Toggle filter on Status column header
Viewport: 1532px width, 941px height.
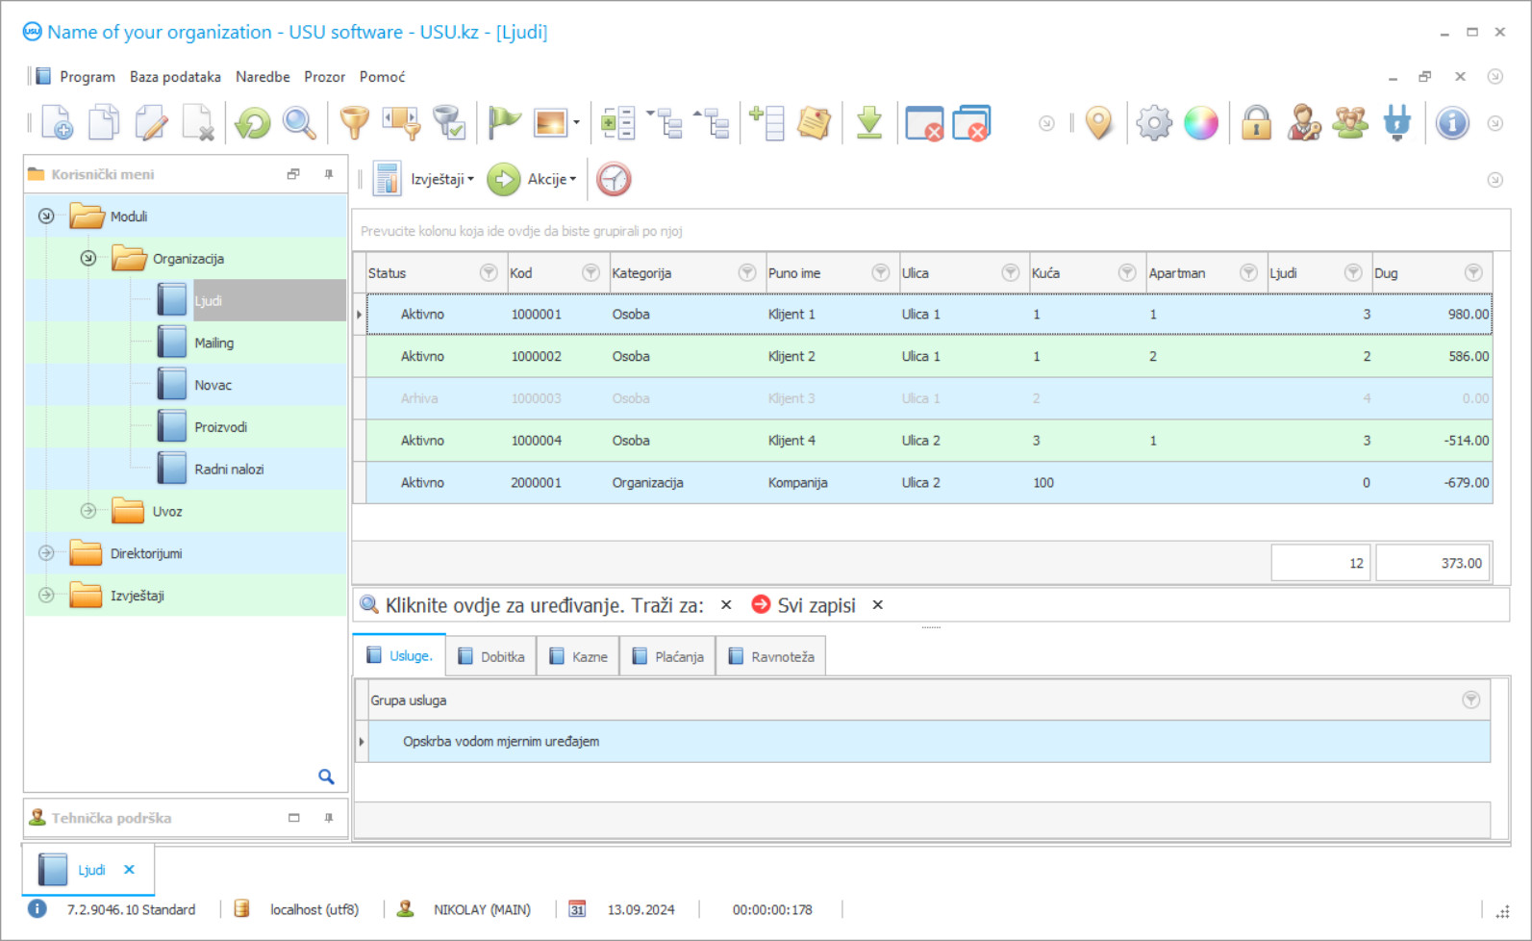[489, 273]
